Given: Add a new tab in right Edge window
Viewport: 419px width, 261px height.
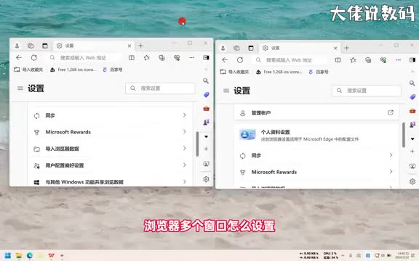Looking at the screenshot, I should 346,48.
